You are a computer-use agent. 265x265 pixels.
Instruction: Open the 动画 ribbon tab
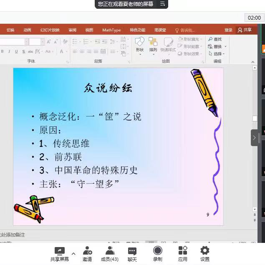[x=27, y=30]
